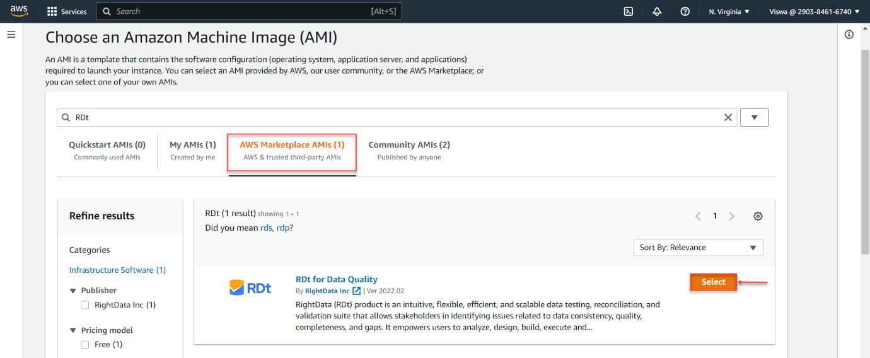This screenshot has height=358, width=870.
Task: Open the N. Virginia region dropdown
Action: click(x=729, y=11)
